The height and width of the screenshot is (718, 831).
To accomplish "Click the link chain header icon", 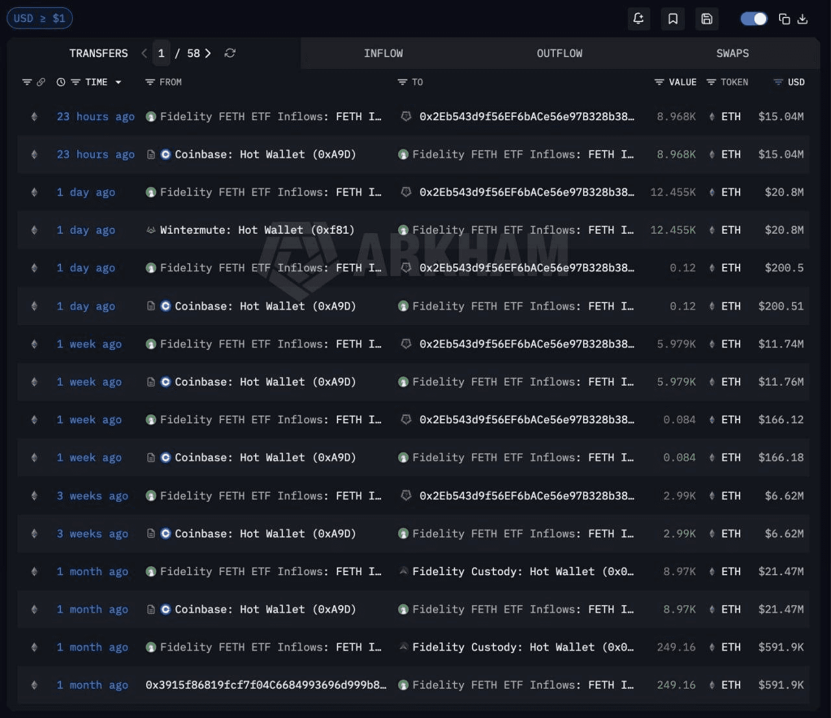I will (41, 82).
